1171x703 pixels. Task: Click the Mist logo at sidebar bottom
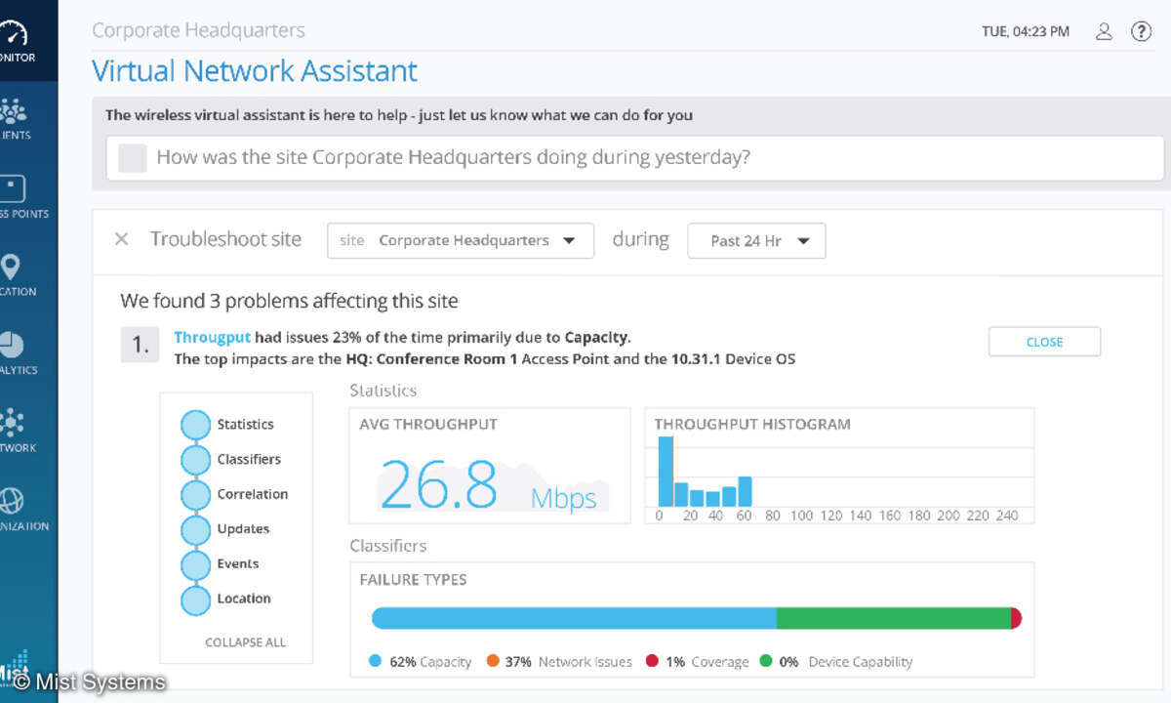(14, 666)
